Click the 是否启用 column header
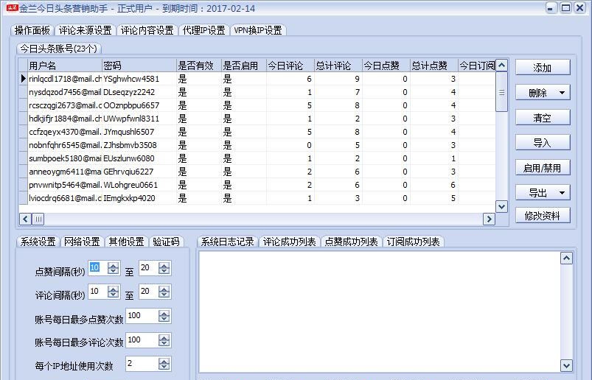This screenshot has width=592, height=380. tap(244, 66)
